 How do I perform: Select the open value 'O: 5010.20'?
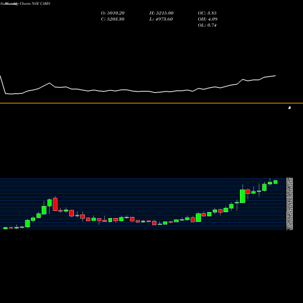(113, 13)
